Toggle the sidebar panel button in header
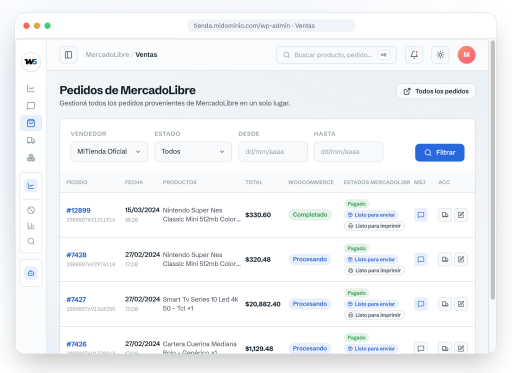Screen dimensions: 512x373 point(68,55)
